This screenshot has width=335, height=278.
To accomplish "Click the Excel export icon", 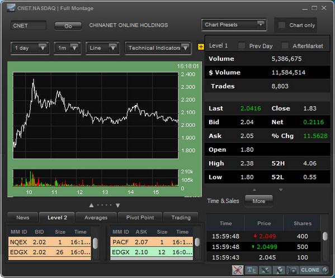I will pyautogui.click(x=265, y=270).
